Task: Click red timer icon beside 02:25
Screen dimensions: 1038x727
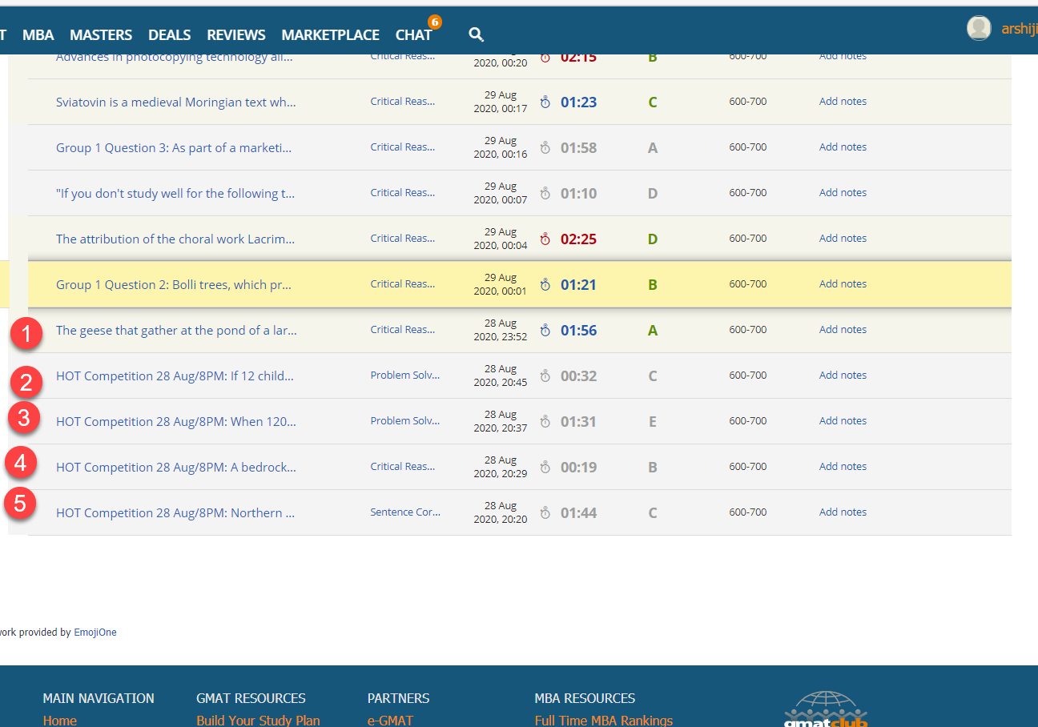Action: [x=545, y=239]
